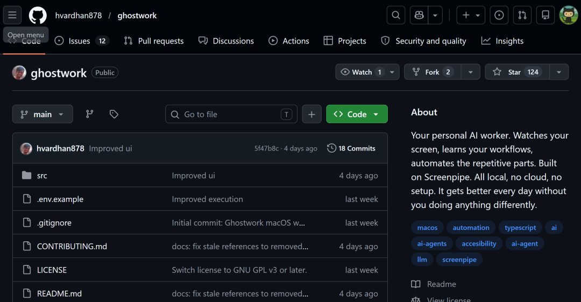Expand the Star lists dropdown arrow

559,72
